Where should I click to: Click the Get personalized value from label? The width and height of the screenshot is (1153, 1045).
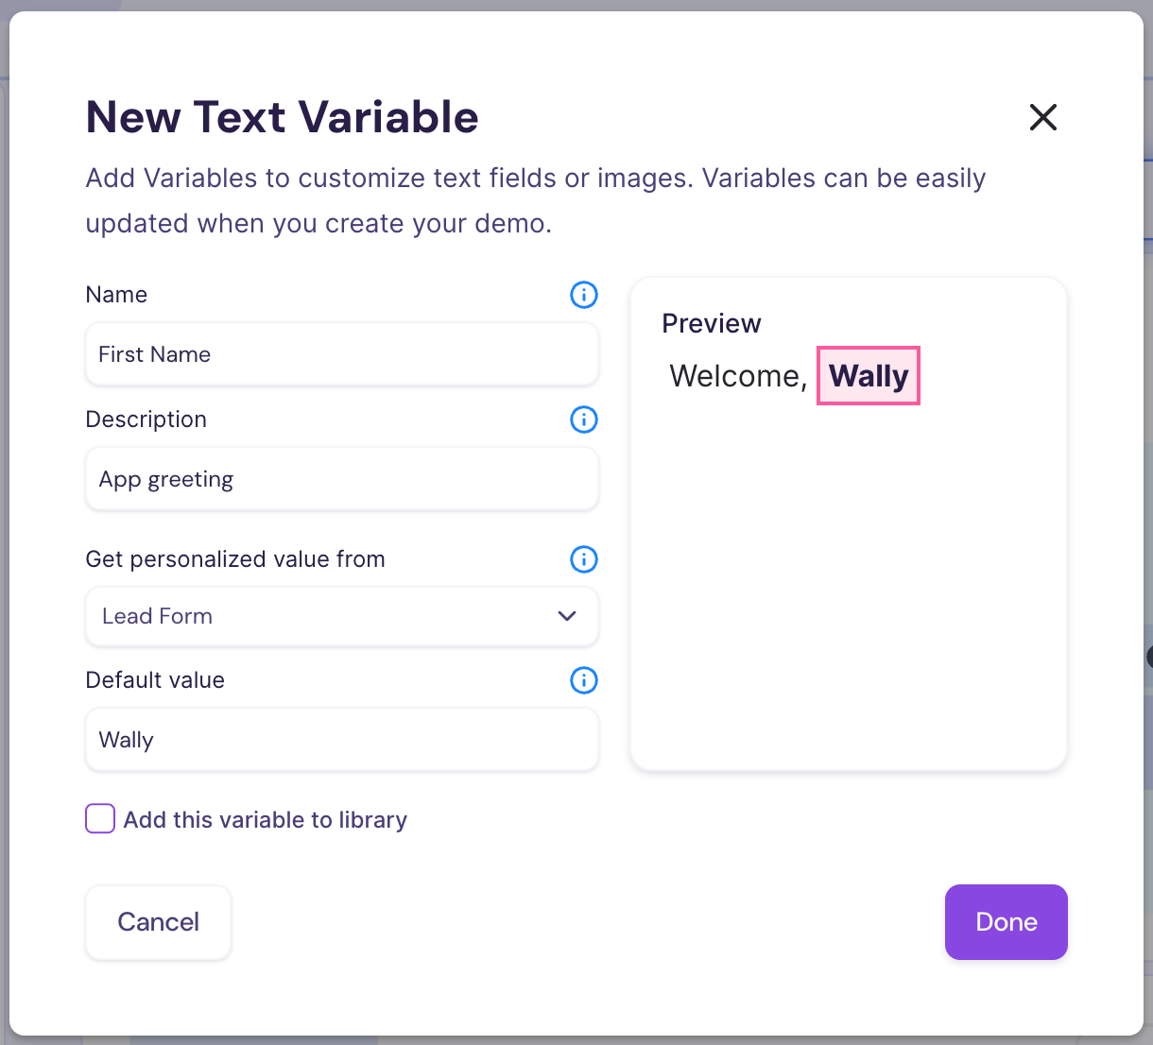point(235,559)
